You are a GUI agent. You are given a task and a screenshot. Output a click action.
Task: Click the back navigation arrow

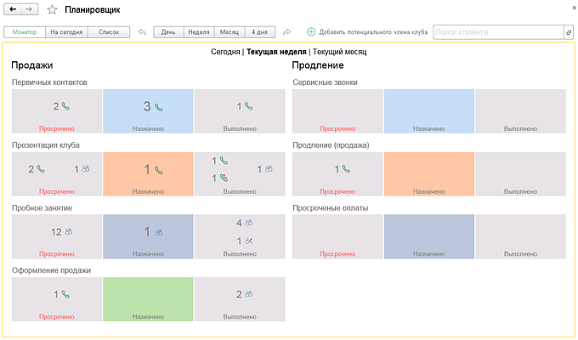tap(13, 9)
